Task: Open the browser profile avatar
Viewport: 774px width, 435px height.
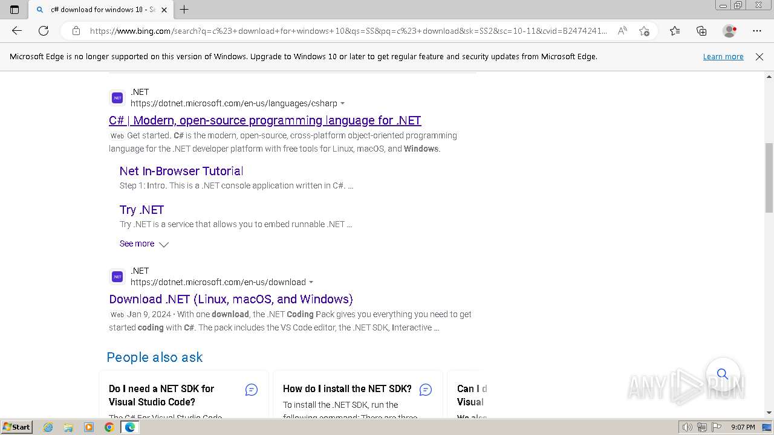Action: (730, 31)
